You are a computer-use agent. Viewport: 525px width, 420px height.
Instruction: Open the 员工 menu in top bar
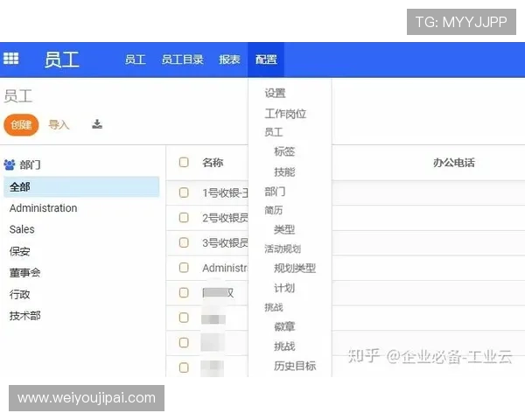click(x=136, y=60)
